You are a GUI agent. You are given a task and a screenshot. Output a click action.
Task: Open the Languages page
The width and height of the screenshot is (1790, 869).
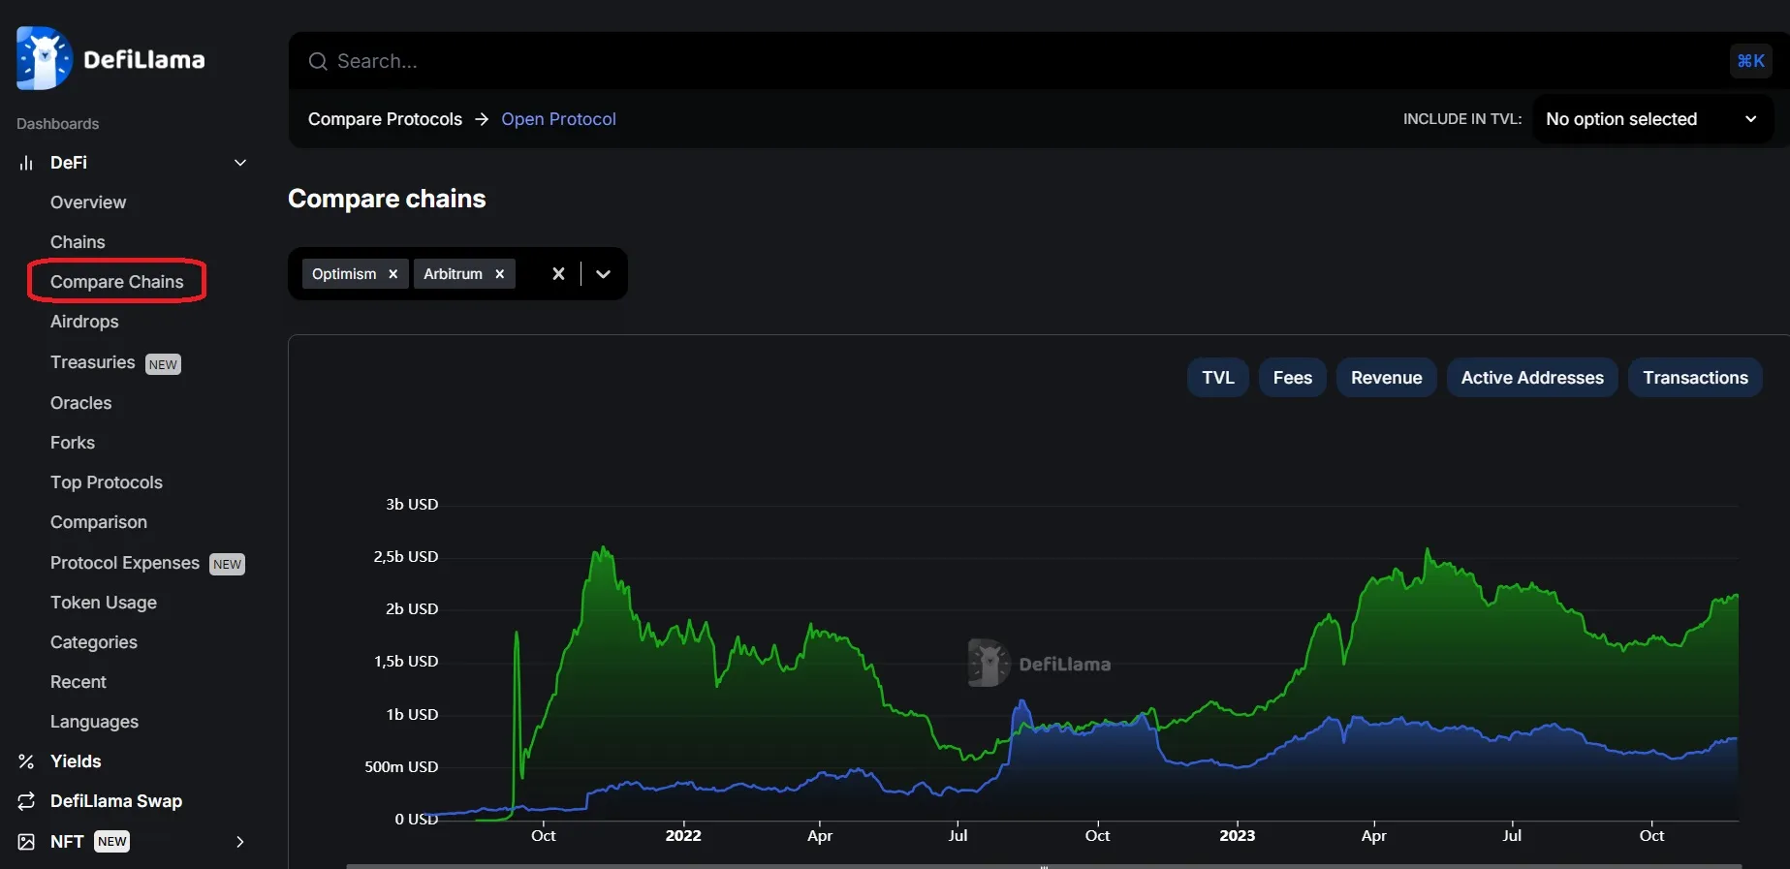pyautogui.click(x=94, y=722)
